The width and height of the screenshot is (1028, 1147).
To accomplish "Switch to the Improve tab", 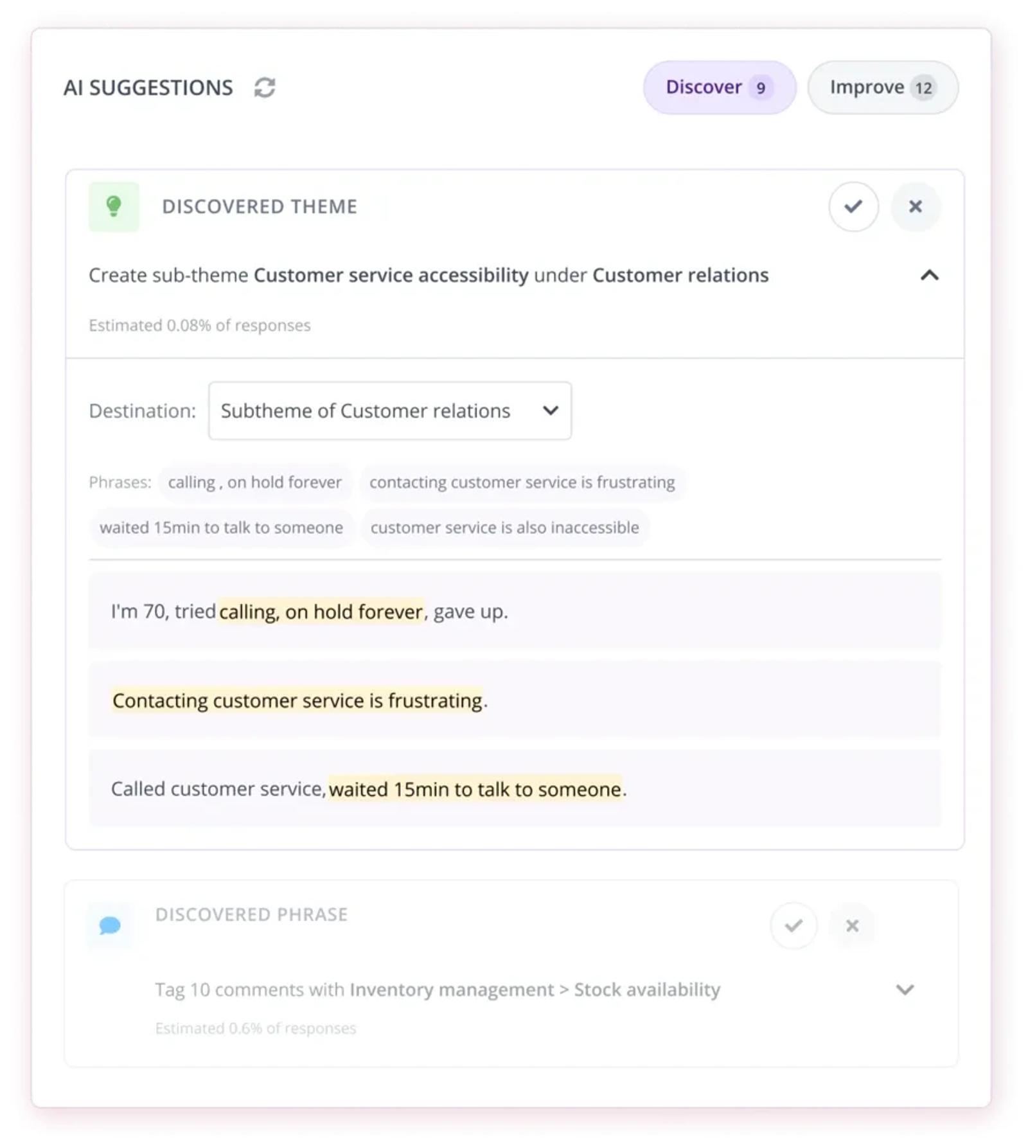I will tap(883, 87).
